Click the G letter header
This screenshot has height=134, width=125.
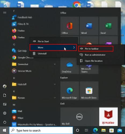point(14,44)
